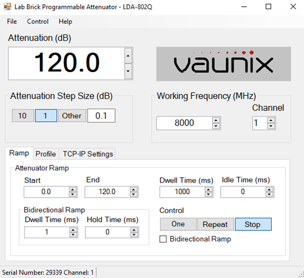Increase the Idle Time value
Image resolution: width=304 pixels, height=278 pixels.
click(x=270, y=190)
